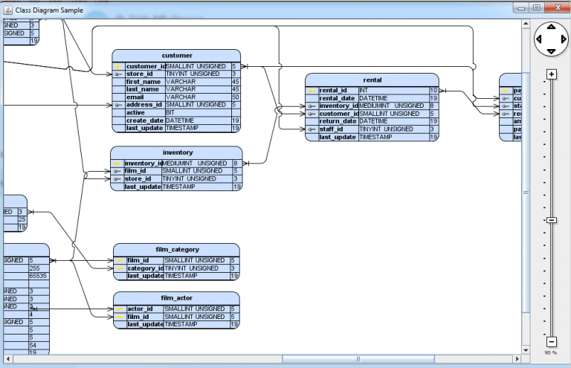Click last_update row in customer table

(177, 128)
